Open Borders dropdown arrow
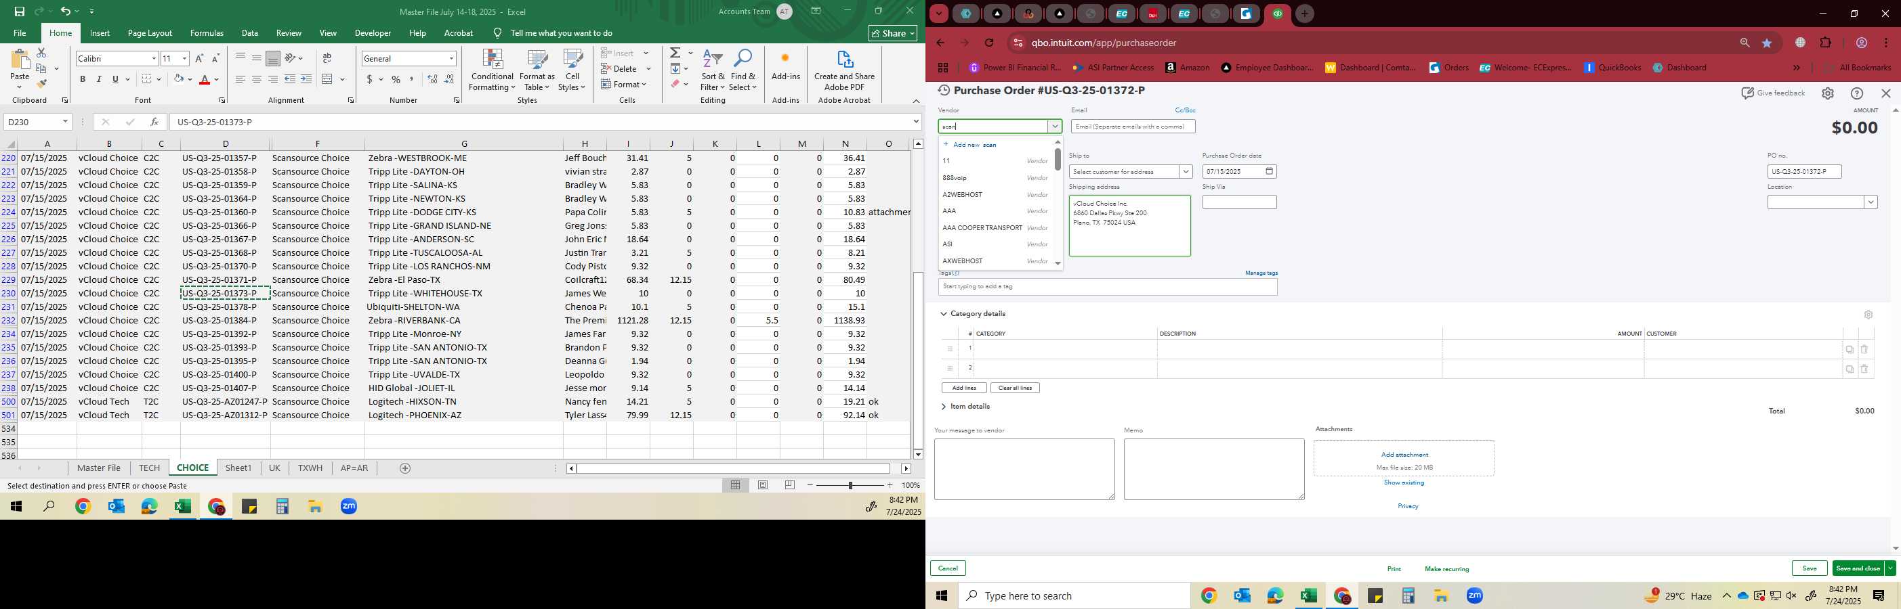This screenshot has height=609, width=1901. click(159, 79)
